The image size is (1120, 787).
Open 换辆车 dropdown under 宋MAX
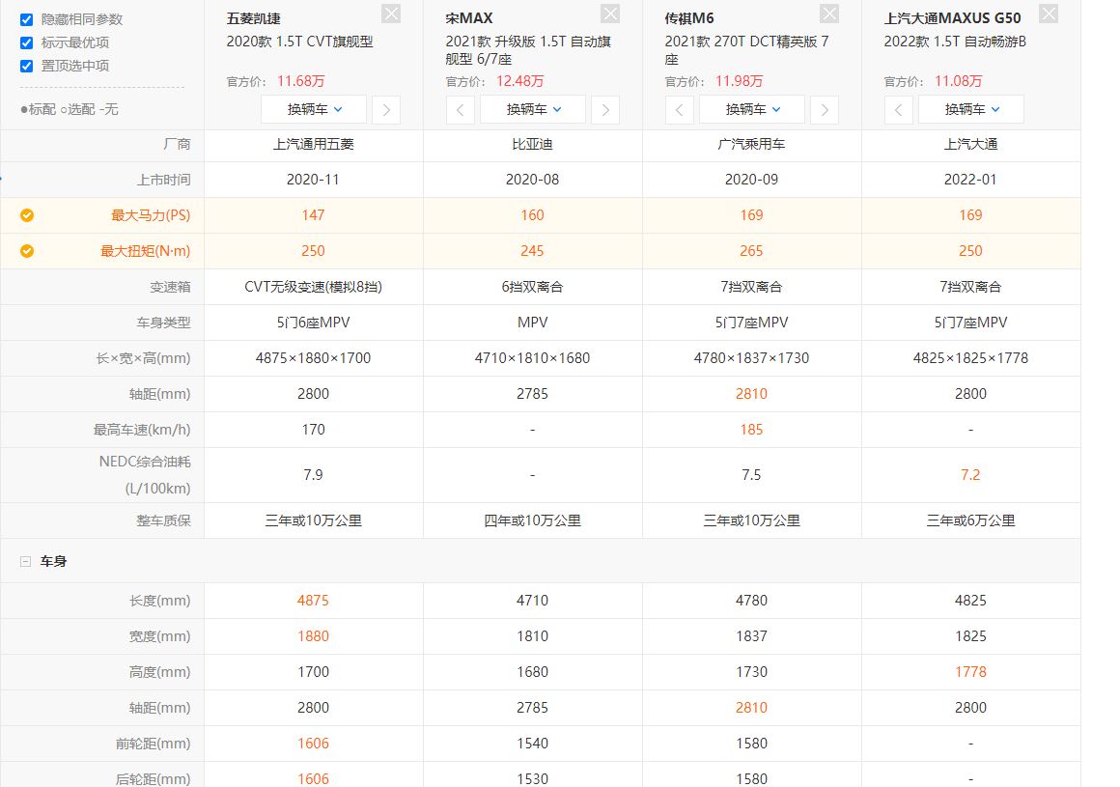(533, 110)
